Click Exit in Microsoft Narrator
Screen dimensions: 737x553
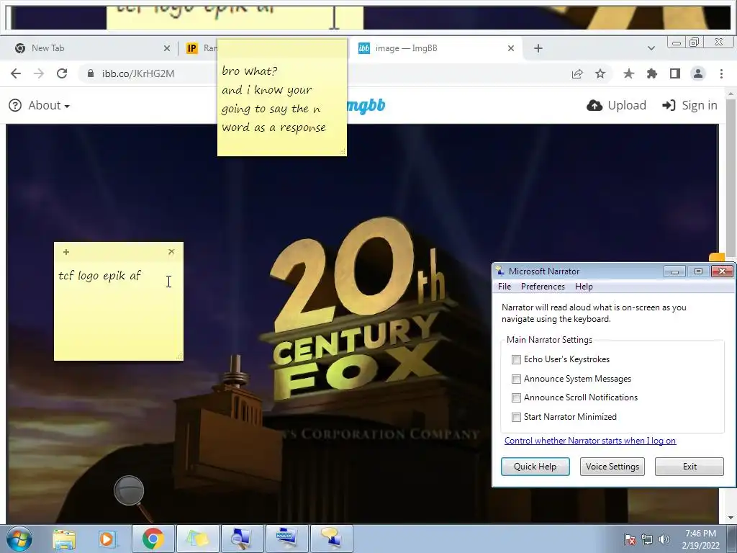[x=689, y=467]
